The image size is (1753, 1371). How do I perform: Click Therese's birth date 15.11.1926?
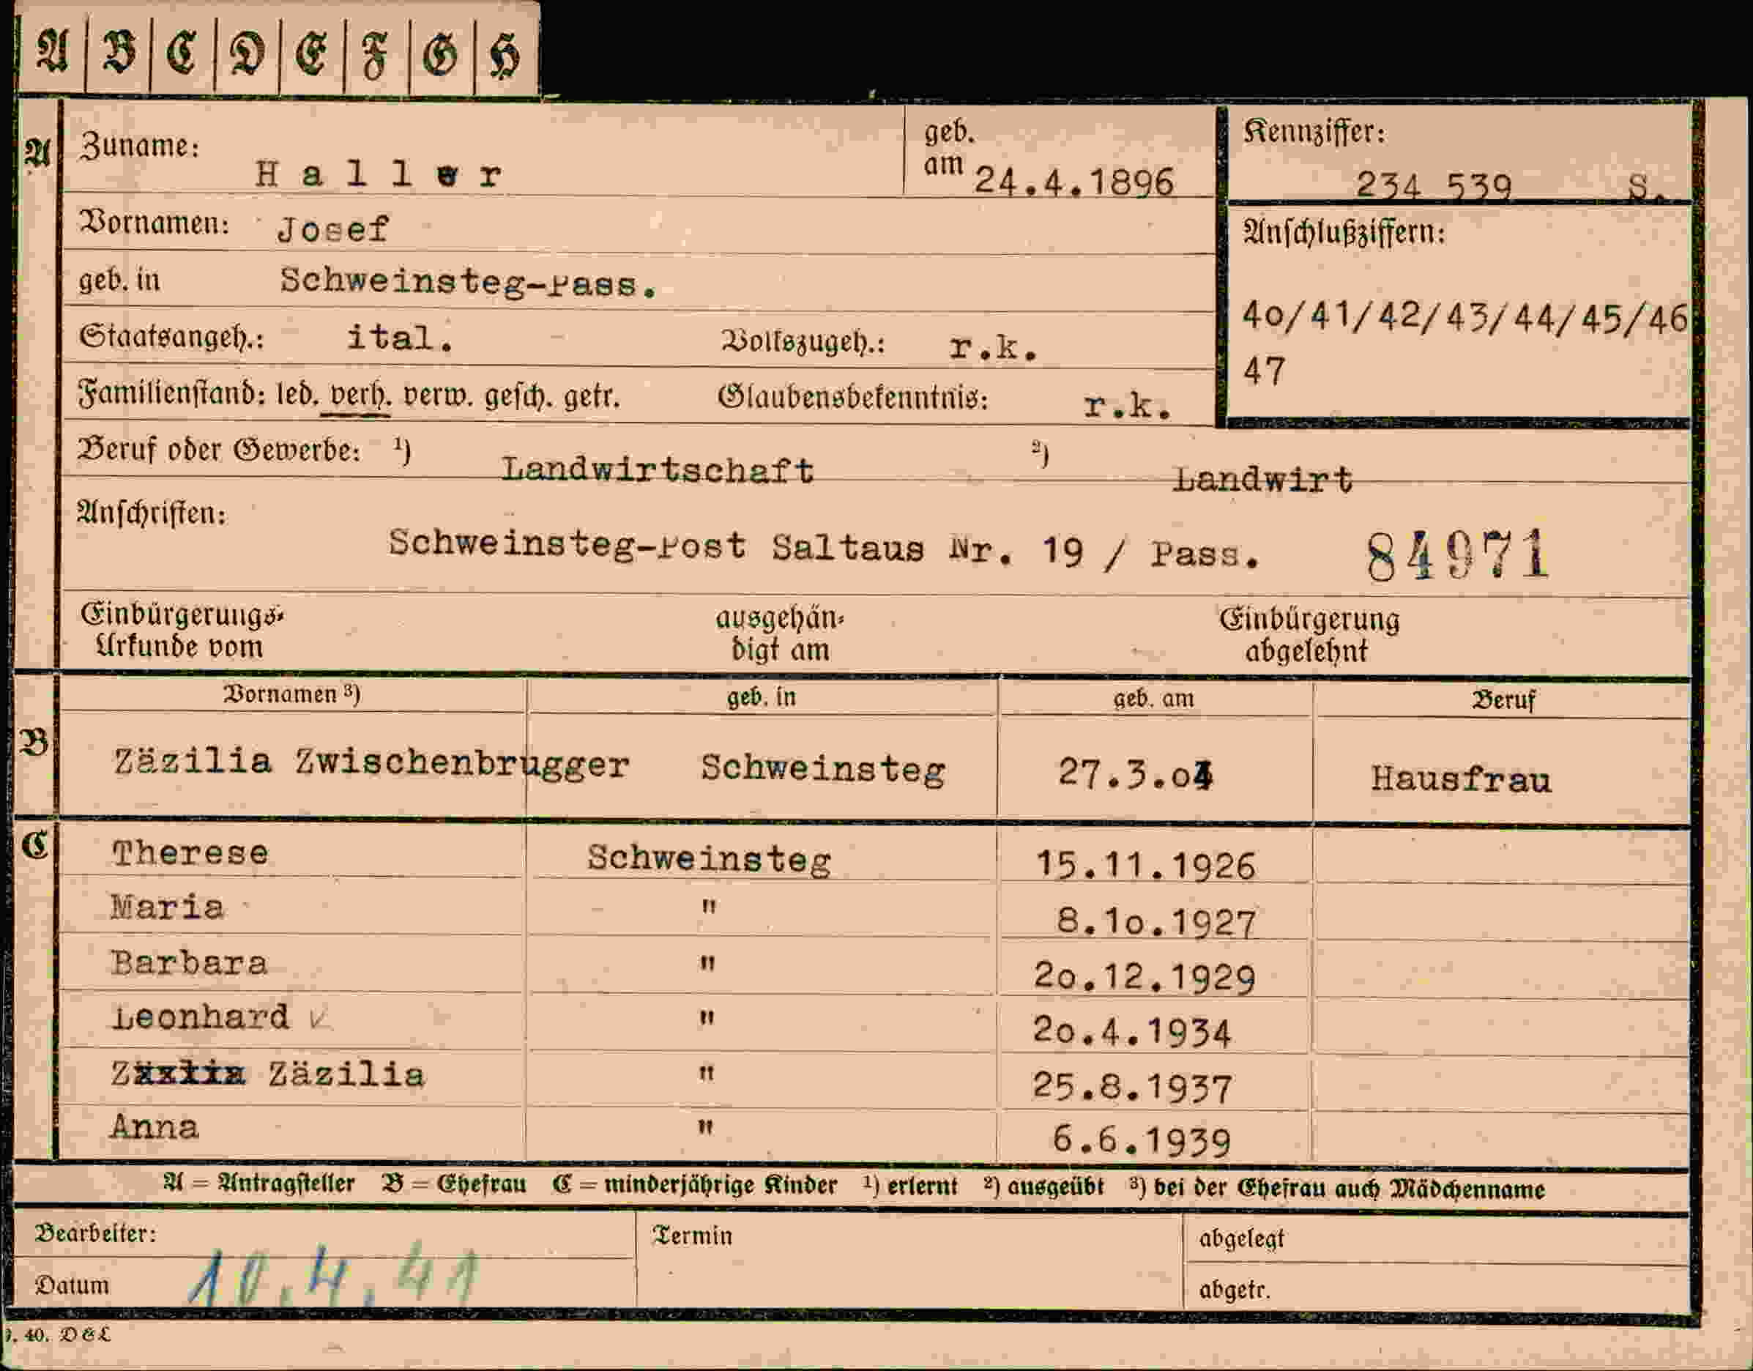[1145, 866]
